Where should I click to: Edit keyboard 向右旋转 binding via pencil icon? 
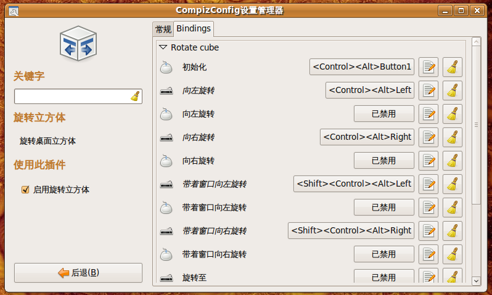coord(428,137)
